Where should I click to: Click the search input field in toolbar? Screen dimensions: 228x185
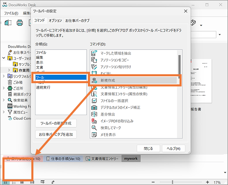pyautogui.click(x=203, y=34)
